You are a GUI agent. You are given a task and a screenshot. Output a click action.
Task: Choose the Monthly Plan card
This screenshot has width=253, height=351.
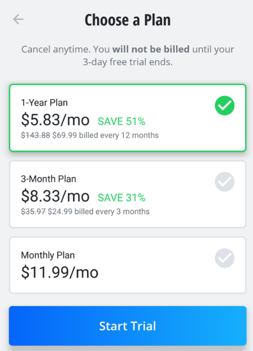click(128, 265)
